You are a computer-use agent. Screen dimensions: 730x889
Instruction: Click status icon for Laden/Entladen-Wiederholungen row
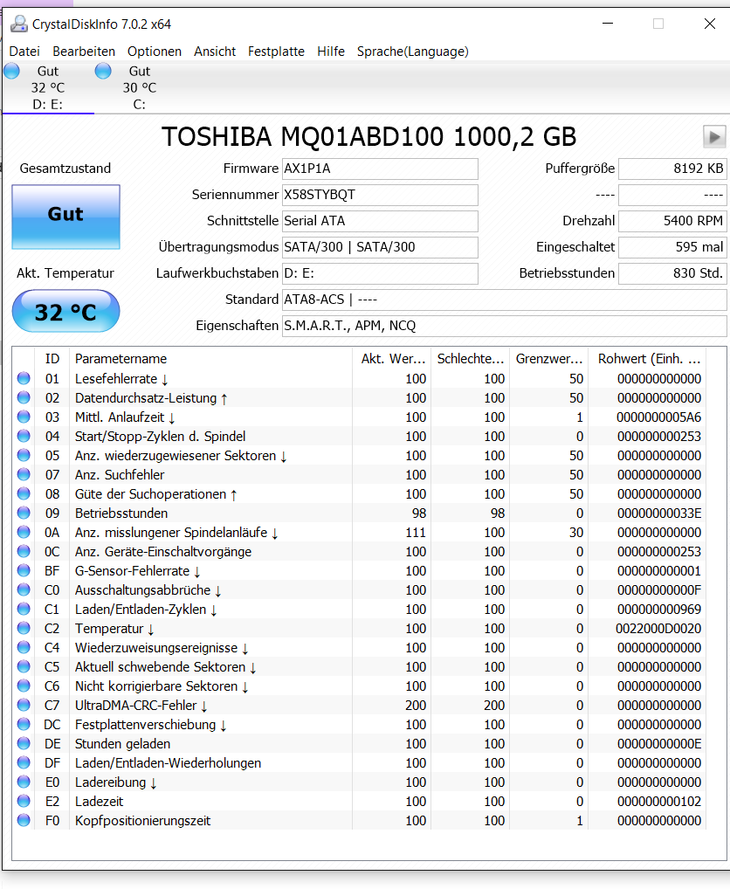[24, 762]
